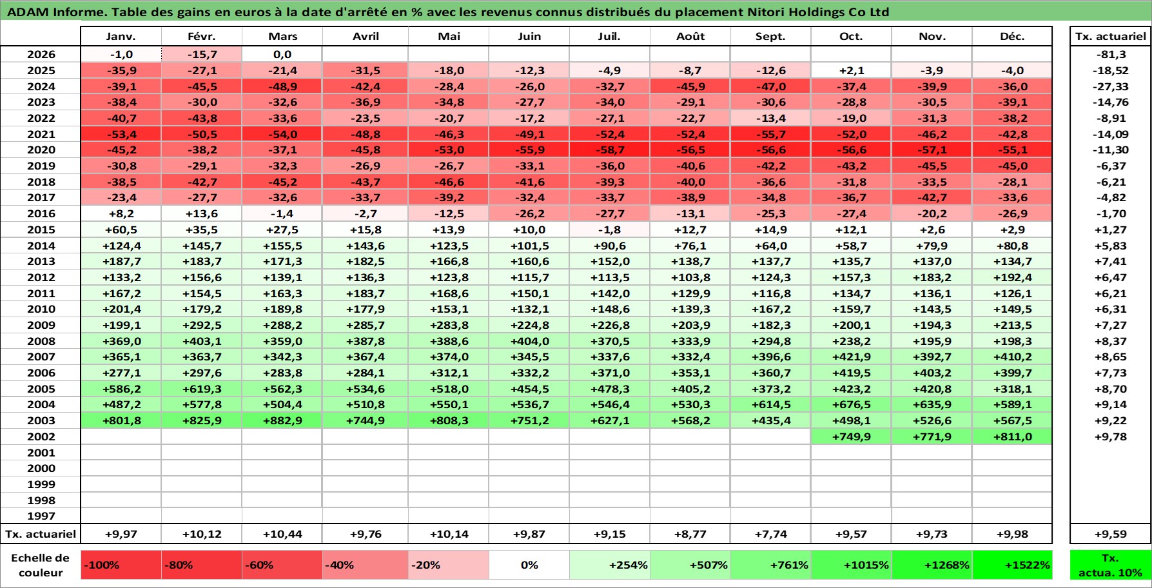
Task: Select the +7,74 Sept. actuarial total
Action: coord(771,534)
